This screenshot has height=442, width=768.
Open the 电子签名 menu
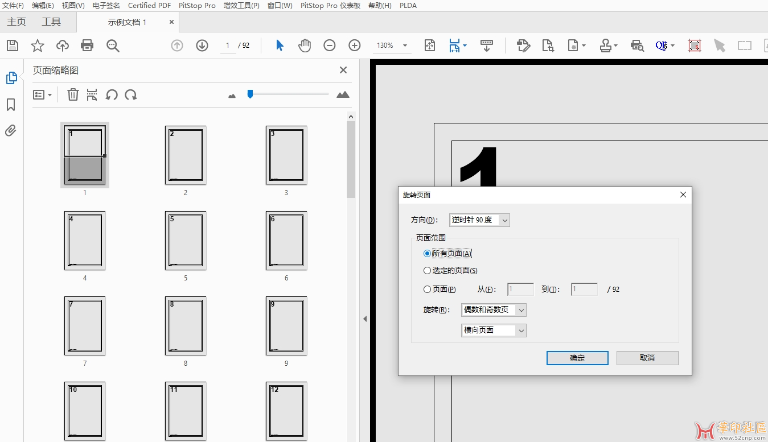pyautogui.click(x=106, y=6)
